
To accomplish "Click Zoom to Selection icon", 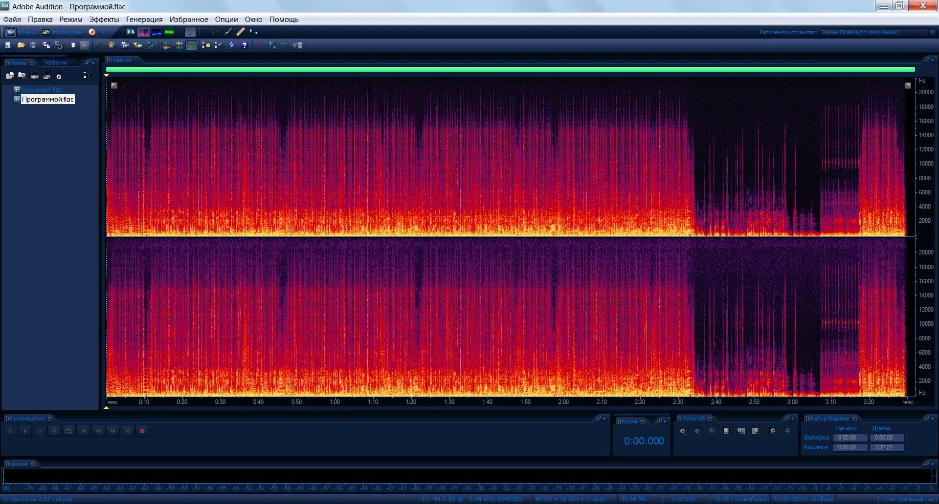I will tap(727, 432).
